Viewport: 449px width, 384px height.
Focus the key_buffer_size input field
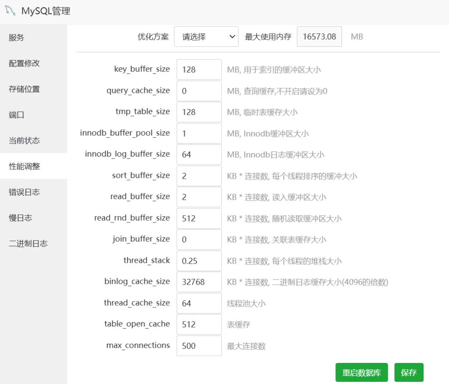[199, 70]
